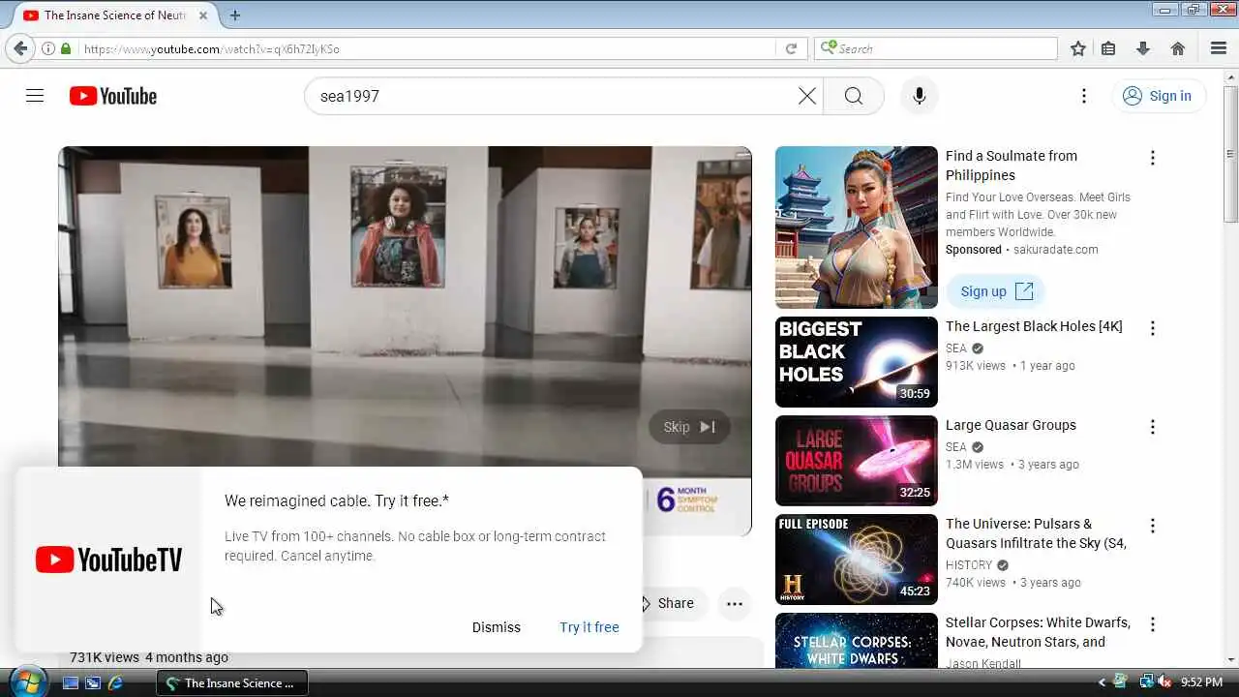Viewport: 1239px width, 697px height.
Task: Select 'The Insane Science' taskbar button
Action: tap(232, 682)
